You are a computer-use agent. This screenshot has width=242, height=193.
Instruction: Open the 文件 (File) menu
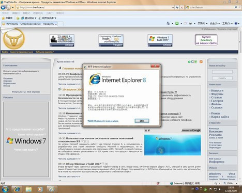[6, 13]
